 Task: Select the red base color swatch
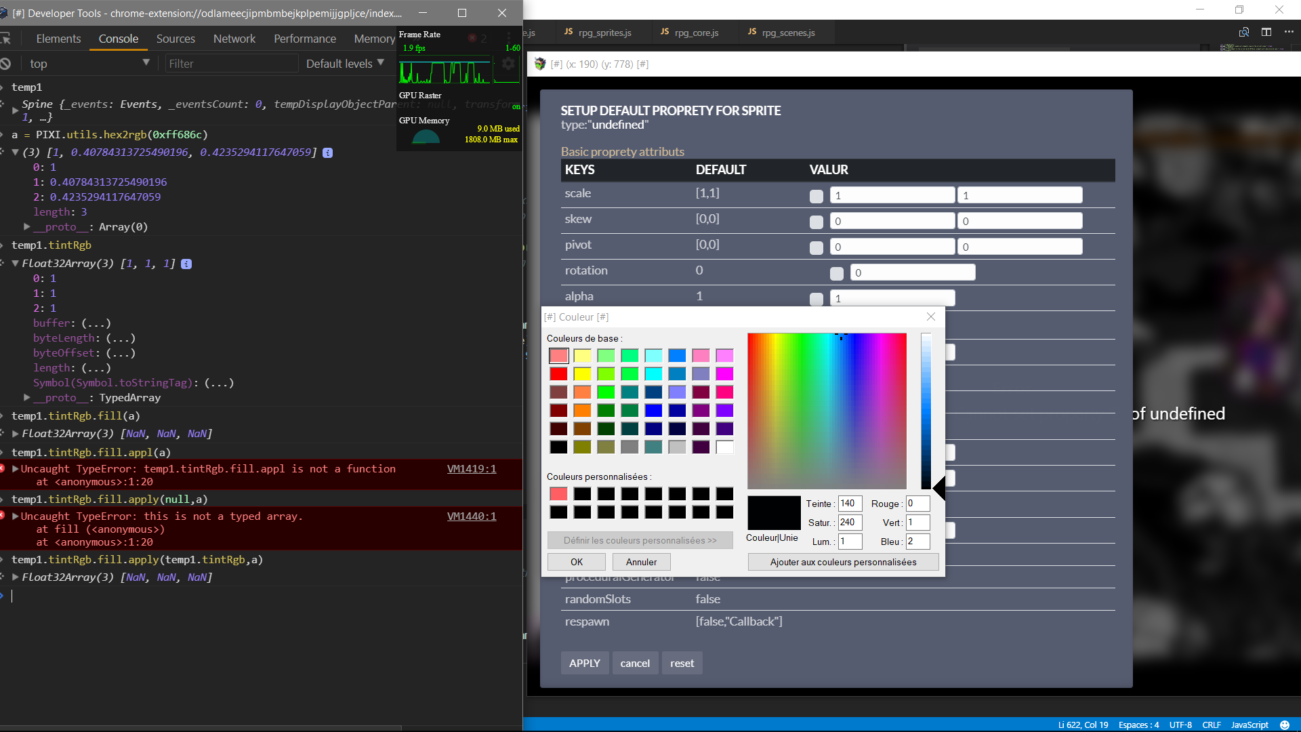point(559,374)
